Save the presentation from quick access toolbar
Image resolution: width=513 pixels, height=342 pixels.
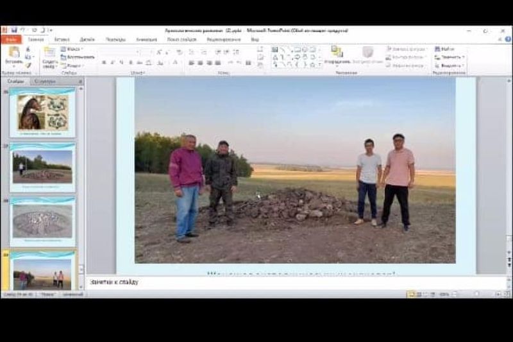coord(13,30)
